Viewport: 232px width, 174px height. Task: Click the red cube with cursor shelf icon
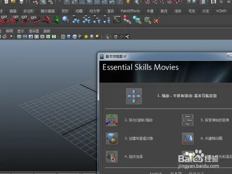tap(127, 19)
